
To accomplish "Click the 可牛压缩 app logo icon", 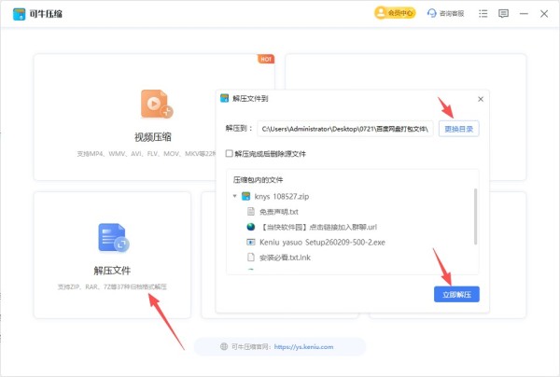I will click(x=20, y=14).
